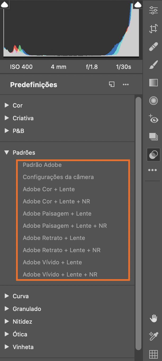Apply the Adobe Vívido + Lente preset
This screenshot has height=361, width=162.
52,262
